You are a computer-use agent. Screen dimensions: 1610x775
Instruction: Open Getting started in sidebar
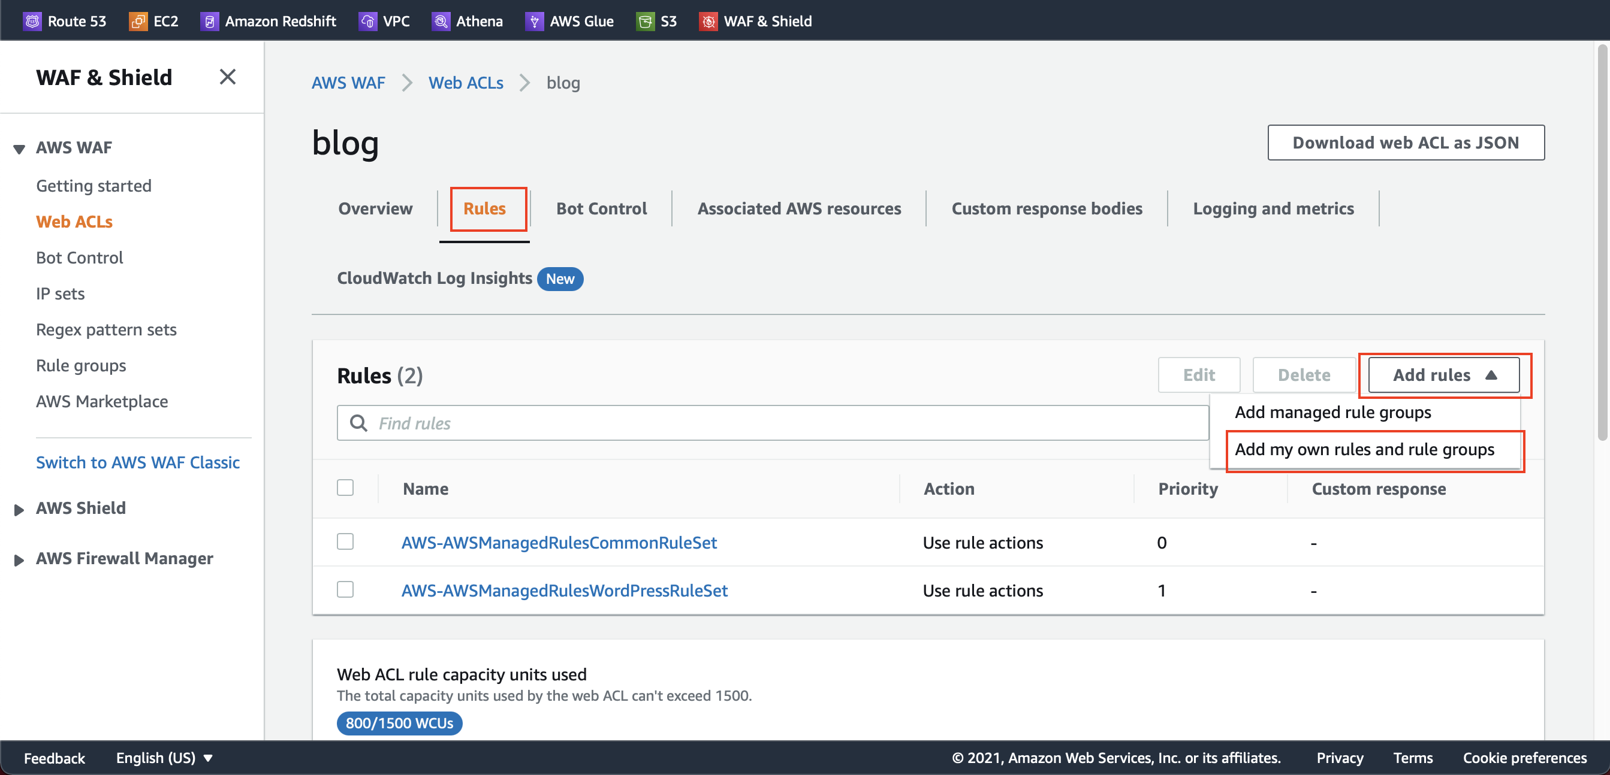click(94, 186)
